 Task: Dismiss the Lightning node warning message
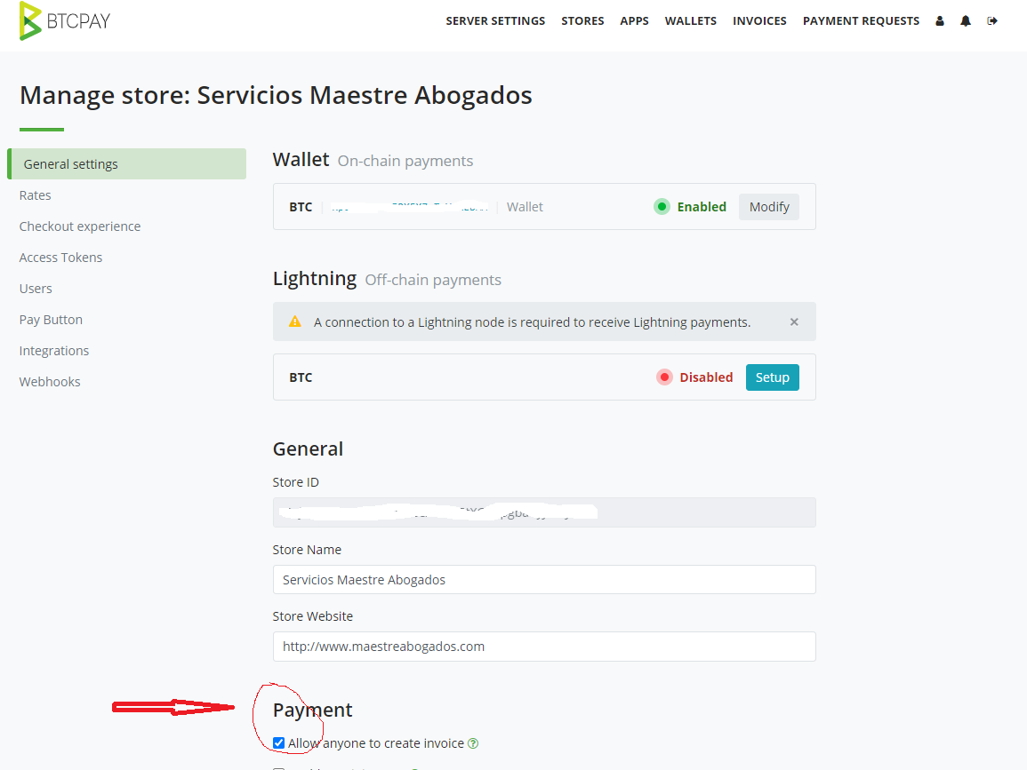pyautogui.click(x=794, y=322)
